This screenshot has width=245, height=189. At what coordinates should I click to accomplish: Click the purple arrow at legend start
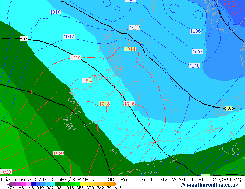point(9,184)
